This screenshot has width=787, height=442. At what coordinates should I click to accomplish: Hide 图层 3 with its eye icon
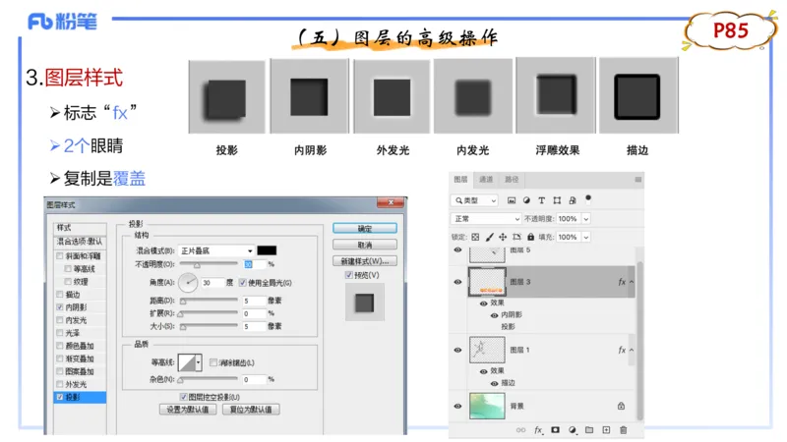457,282
